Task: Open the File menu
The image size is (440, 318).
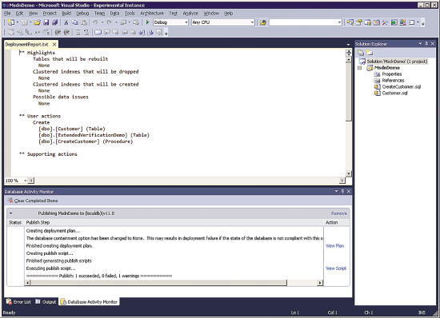Action: click(x=7, y=13)
